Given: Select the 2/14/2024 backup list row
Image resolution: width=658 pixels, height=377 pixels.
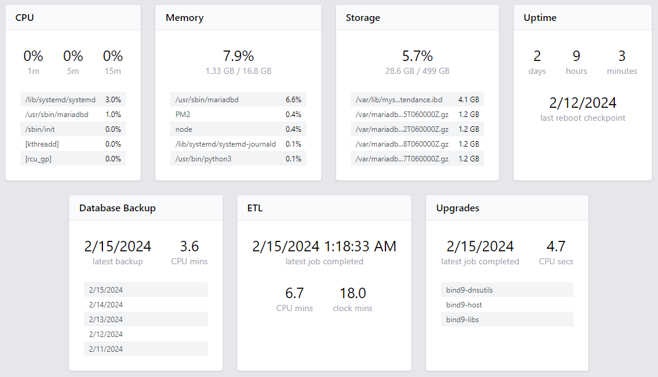Looking at the screenshot, I should point(146,304).
